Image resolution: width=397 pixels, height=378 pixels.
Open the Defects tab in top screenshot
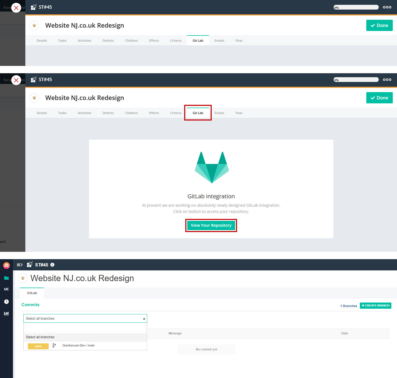click(x=108, y=41)
